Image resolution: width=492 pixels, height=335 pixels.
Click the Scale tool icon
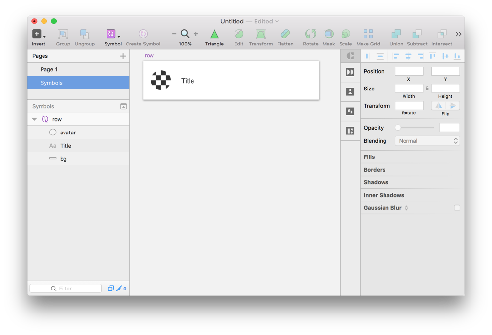click(x=345, y=34)
